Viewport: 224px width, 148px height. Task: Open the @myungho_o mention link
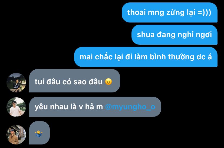pos(130,107)
